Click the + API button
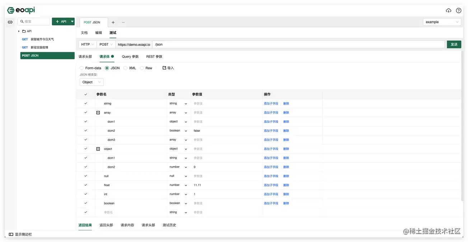Image resolution: width=468 pixels, height=242 pixels. point(61,21)
